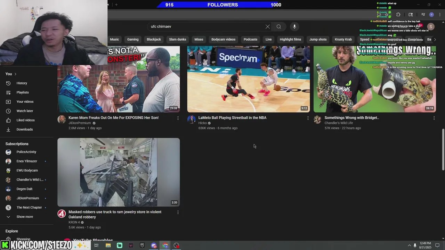Open Chandler's Wild Life avatar beside Bridget video

(x=317, y=119)
